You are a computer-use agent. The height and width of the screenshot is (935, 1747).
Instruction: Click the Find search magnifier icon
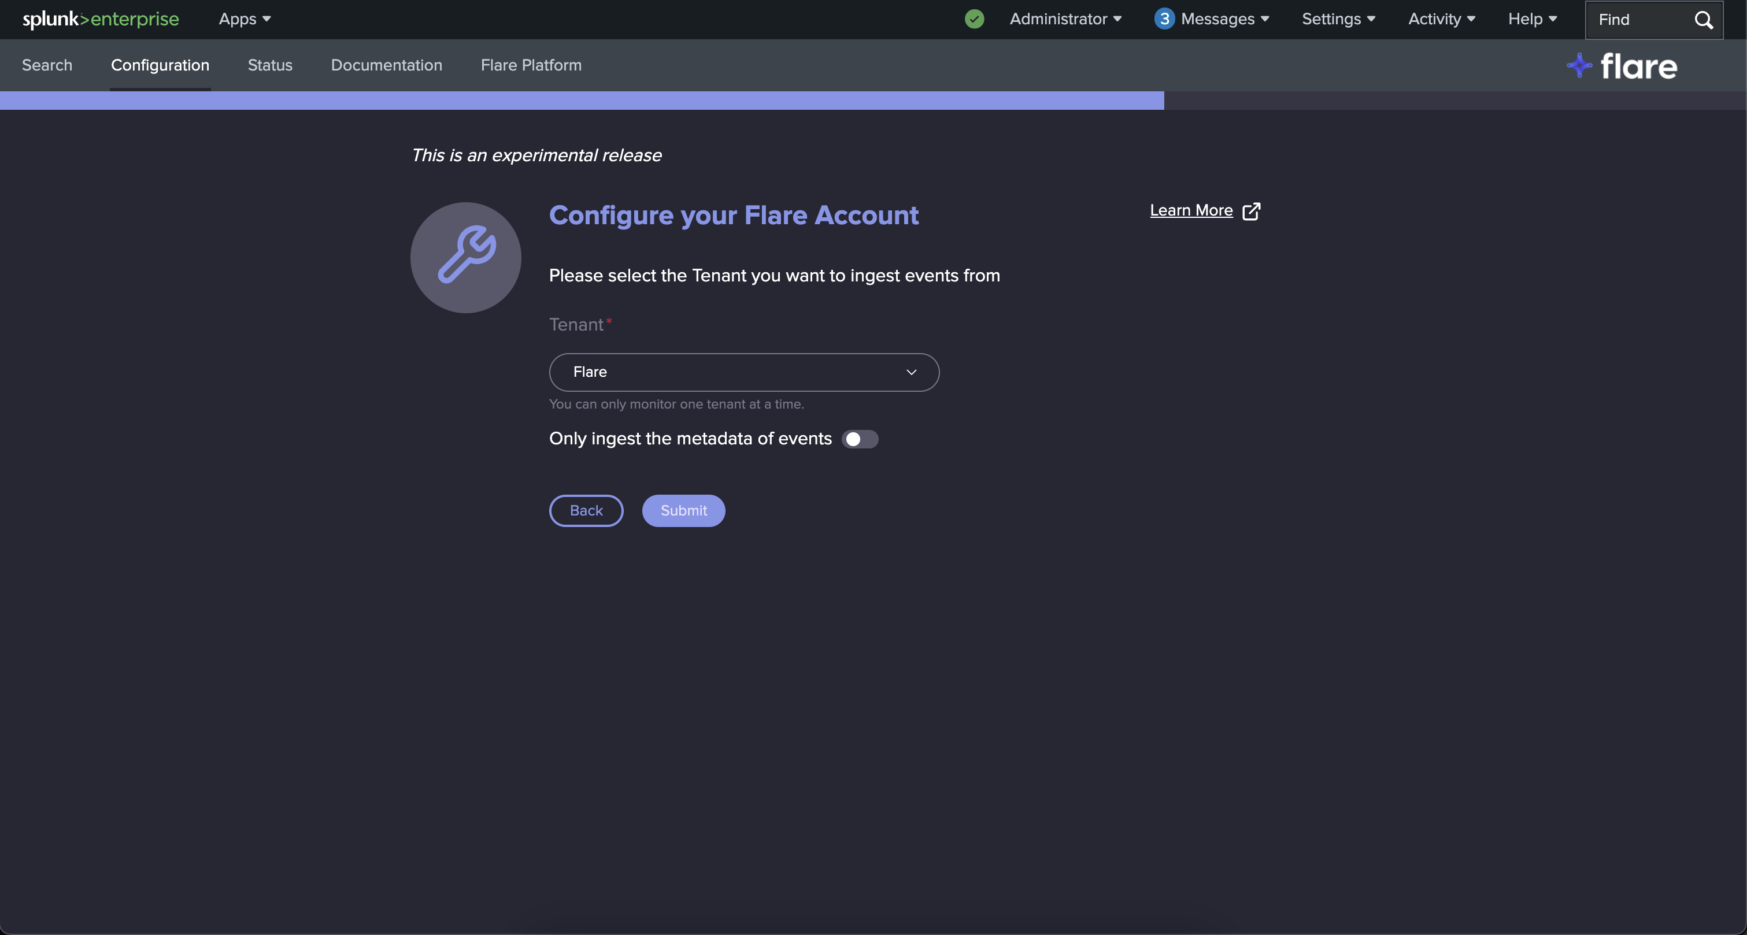point(1704,20)
